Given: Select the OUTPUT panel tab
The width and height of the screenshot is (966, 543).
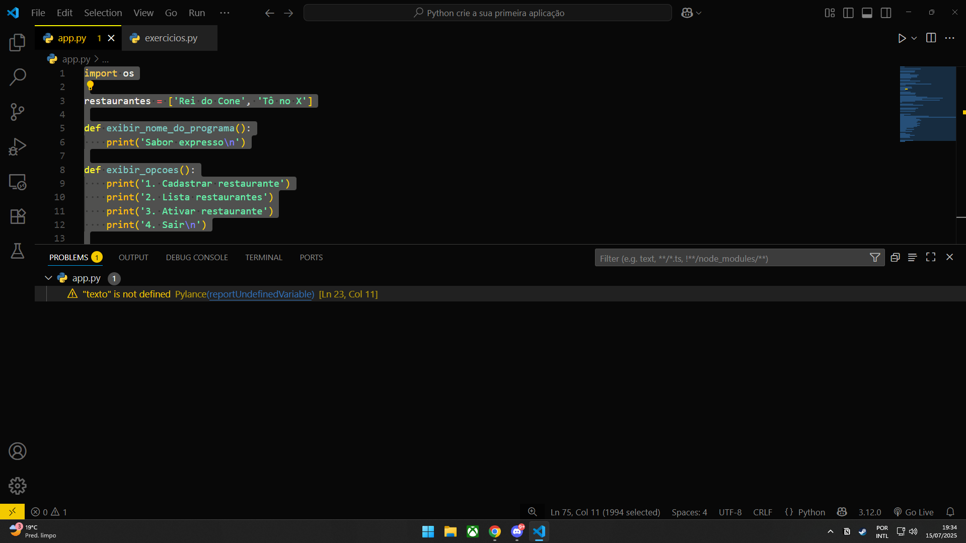Looking at the screenshot, I should 133,257.
